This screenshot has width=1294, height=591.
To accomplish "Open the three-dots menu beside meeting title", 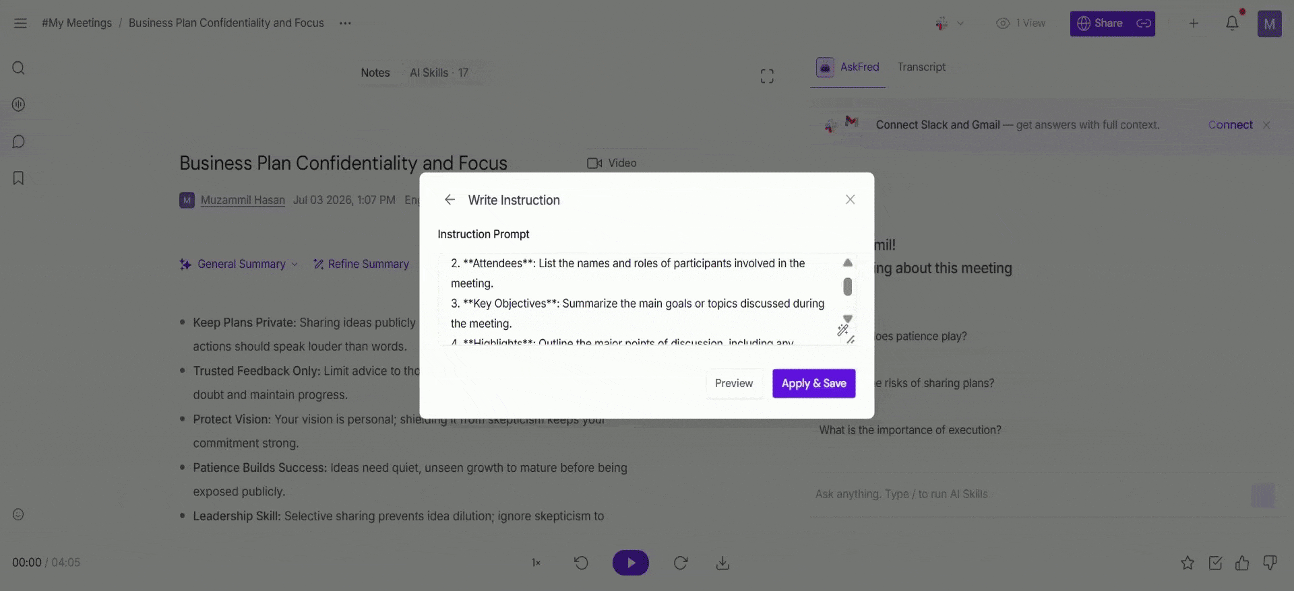I will [345, 23].
